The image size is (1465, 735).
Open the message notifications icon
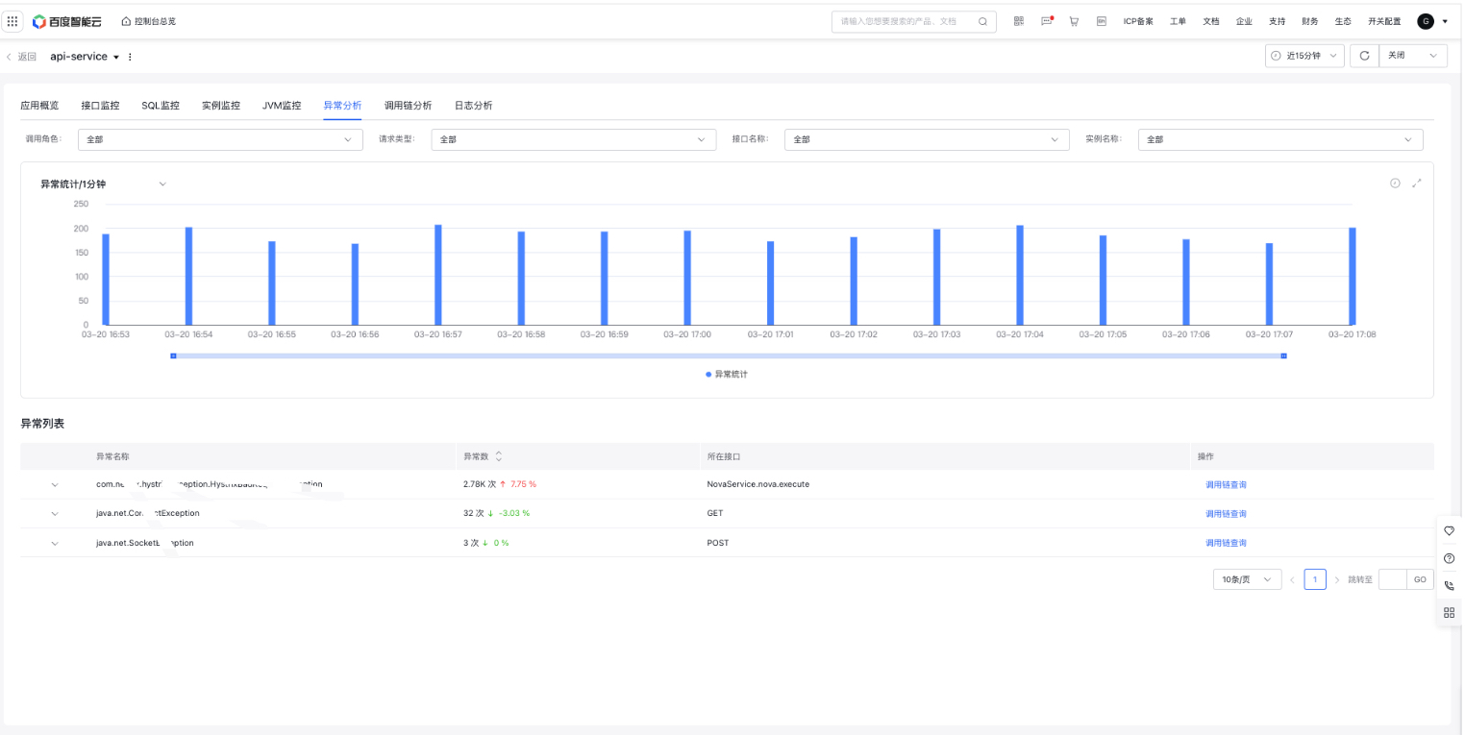pos(1047,21)
